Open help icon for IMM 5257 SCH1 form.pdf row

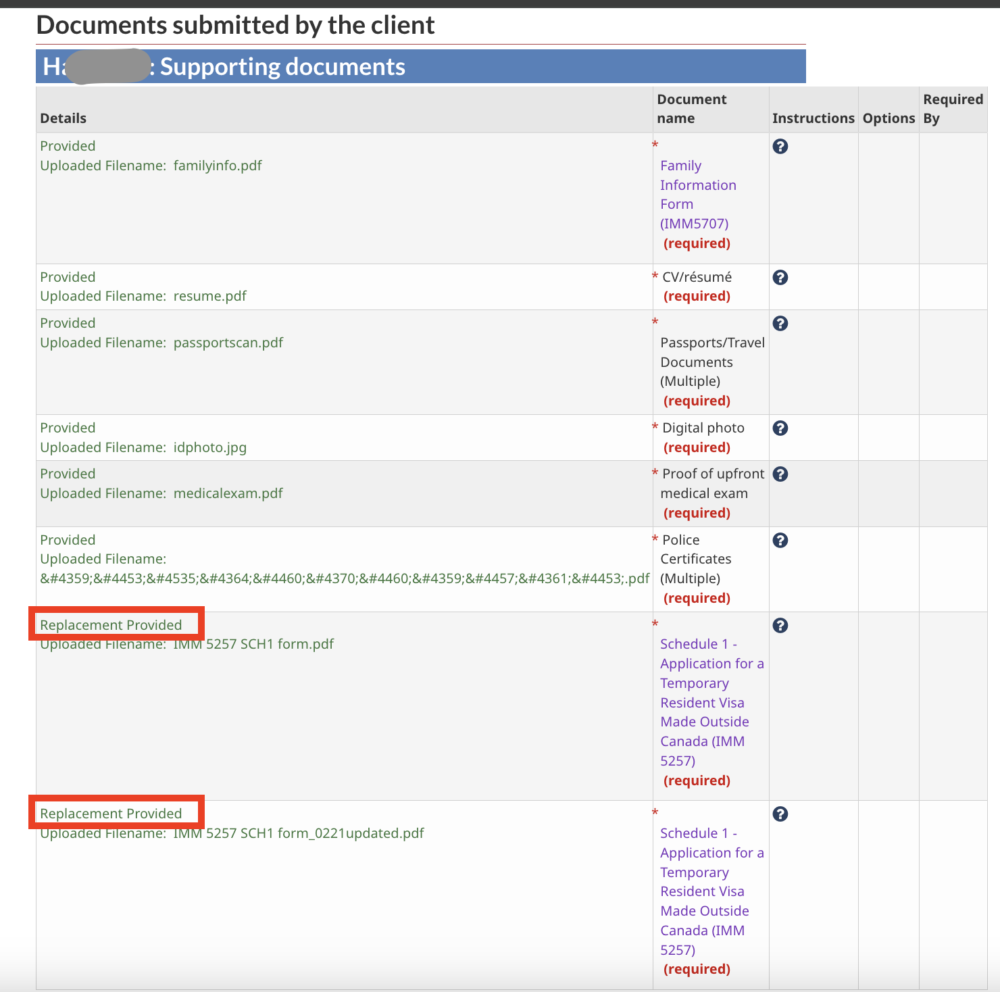[x=780, y=625]
